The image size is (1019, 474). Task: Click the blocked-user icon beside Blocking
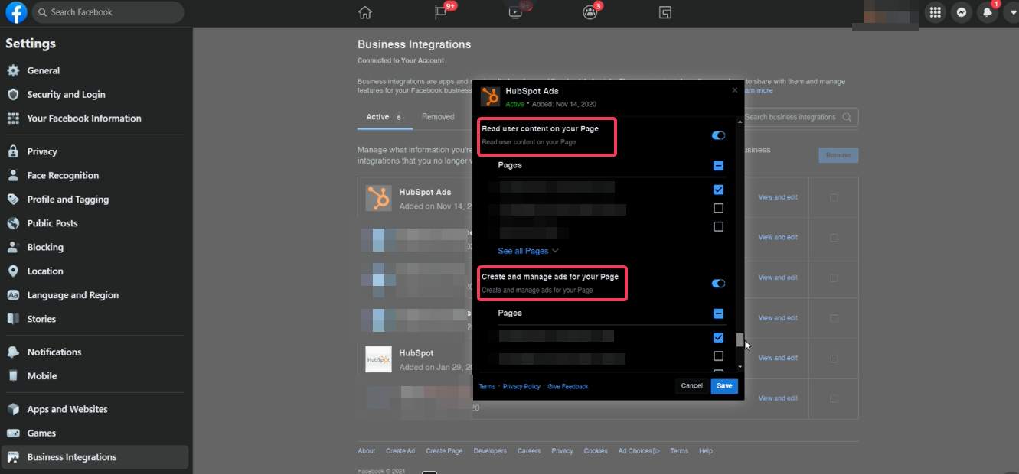[13, 247]
